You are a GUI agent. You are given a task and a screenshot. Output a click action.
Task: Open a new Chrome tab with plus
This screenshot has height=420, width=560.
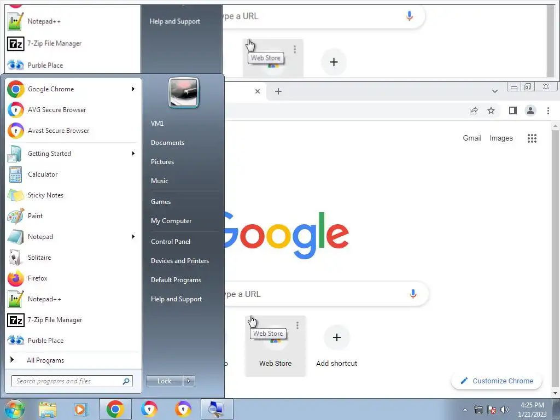click(x=278, y=91)
